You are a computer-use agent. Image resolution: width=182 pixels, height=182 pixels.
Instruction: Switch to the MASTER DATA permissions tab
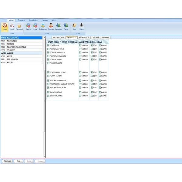(58, 37)
